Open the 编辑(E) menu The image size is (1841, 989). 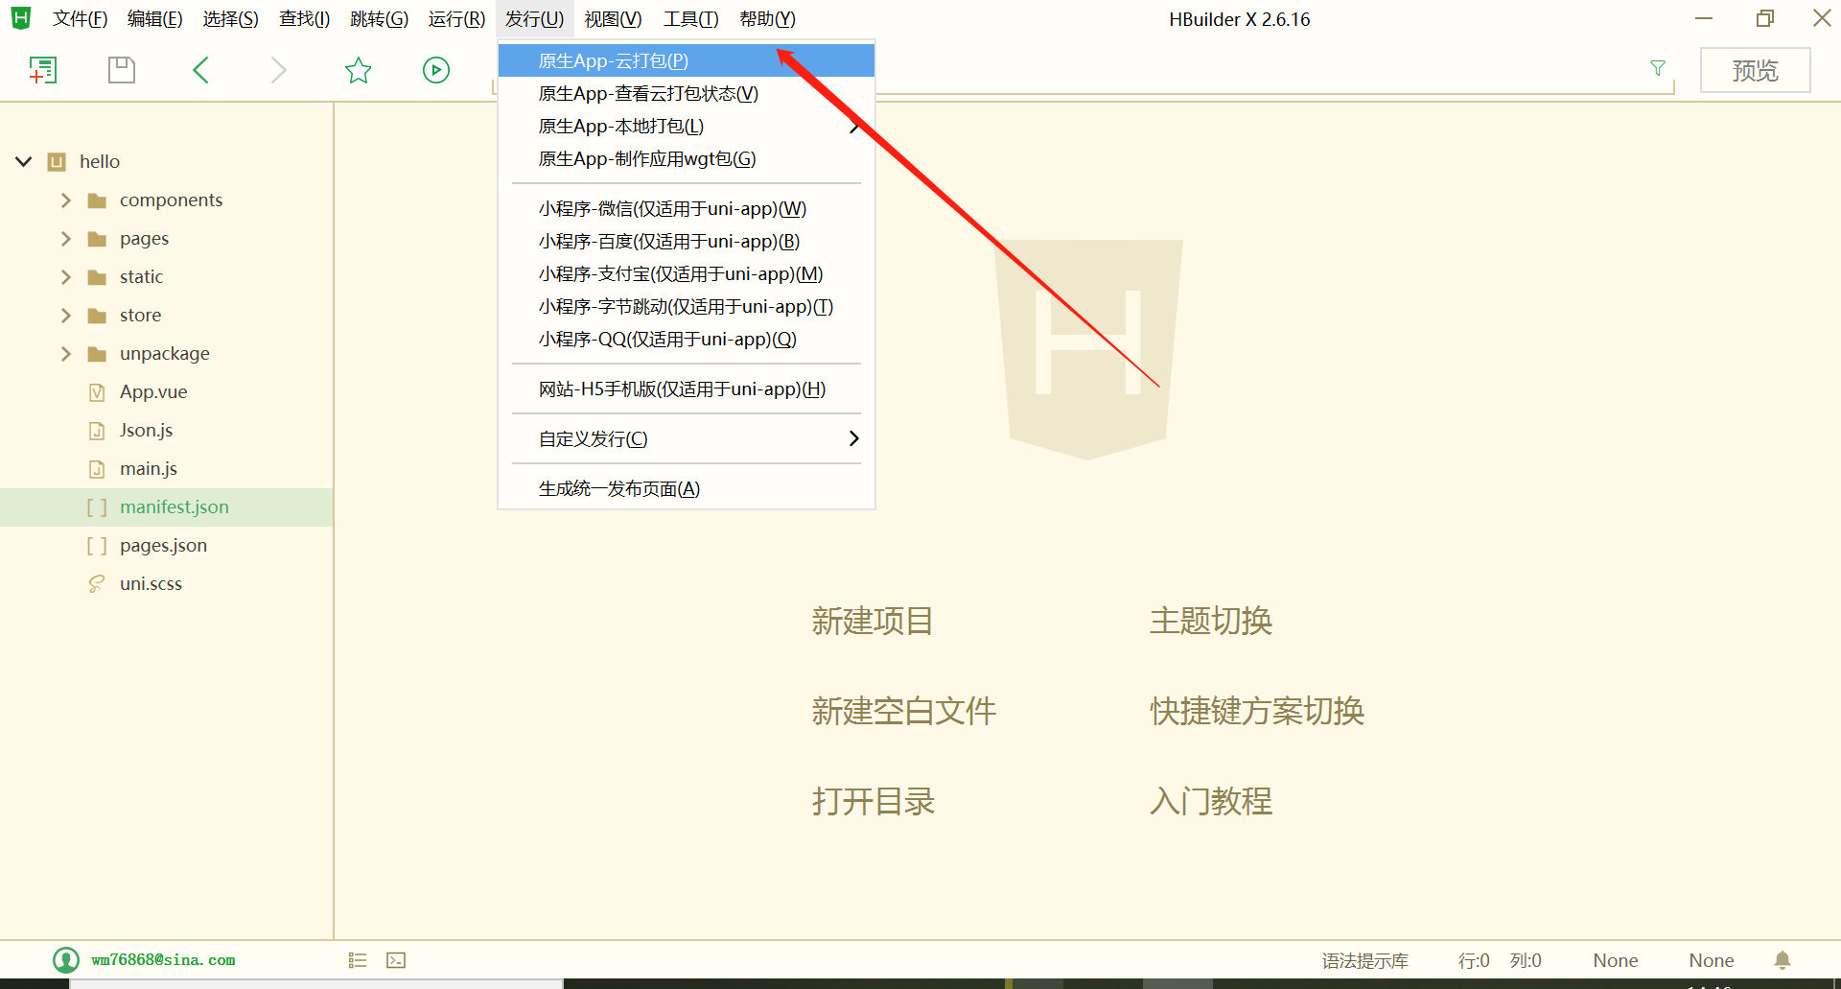(154, 19)
